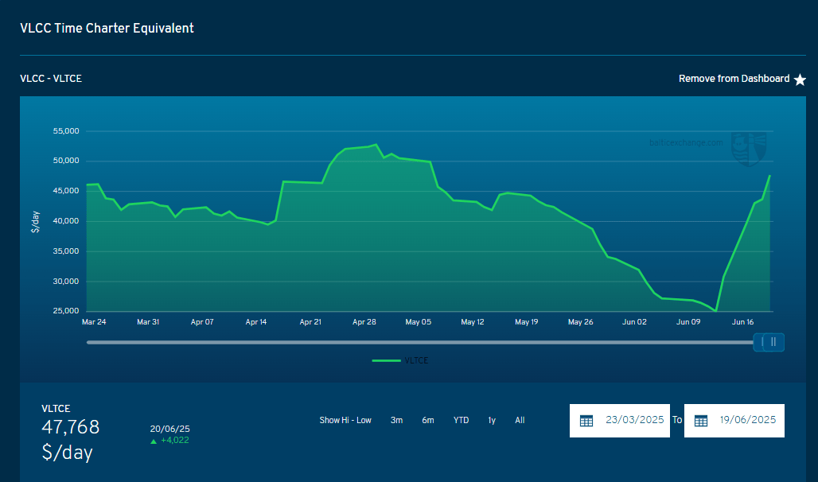The height and width of the screenshot is (482, 818).
Task: Click the lowest chart point before Jun 16
Action: 716,311
